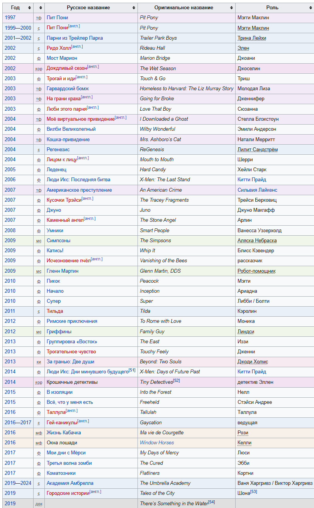Screen dimensions: 314x508
Task: Open Академия Амбрелла link
Action: click(x=70, y=483)
